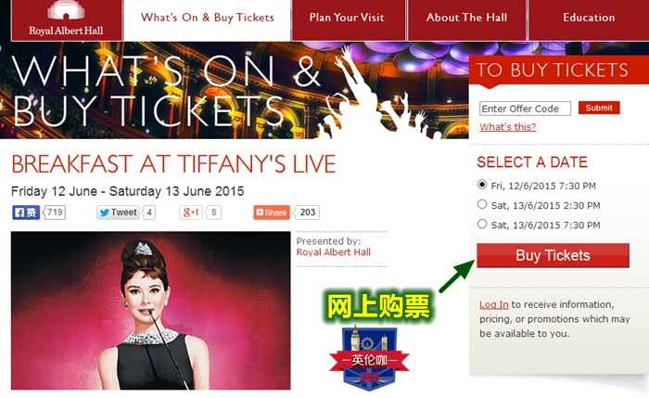Open the Plan Your Visit menu
The height and width of the screenshot is (398, 649).
click(x=349, y=19)
